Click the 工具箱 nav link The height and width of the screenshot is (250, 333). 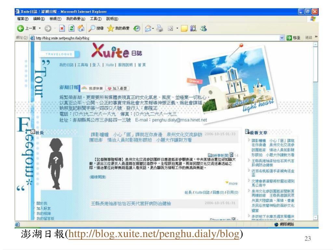(83, 65)
